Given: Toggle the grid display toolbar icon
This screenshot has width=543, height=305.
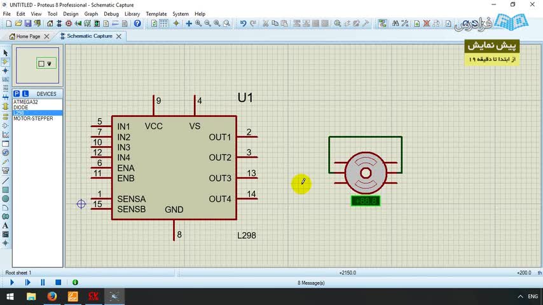Looking at the screenshot, I should click(x=163, y=24).
